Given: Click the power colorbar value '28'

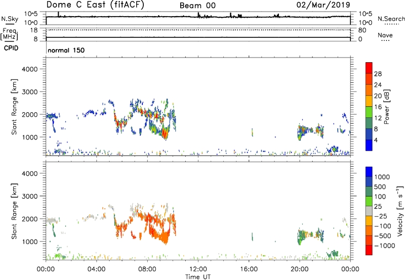Looking at the screenshot, I should (x=378, y=74).
